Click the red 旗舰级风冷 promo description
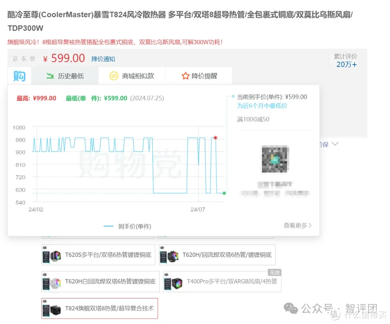The width and height of the screenshot is (390, 324). pyautogui.click(x=115, y=42)
